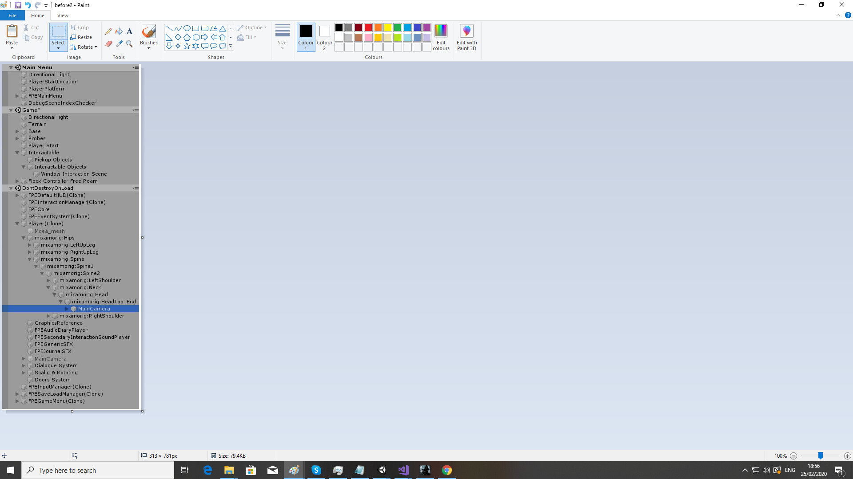Open the File menu
The image size is (853, 479).
[12, 16]
